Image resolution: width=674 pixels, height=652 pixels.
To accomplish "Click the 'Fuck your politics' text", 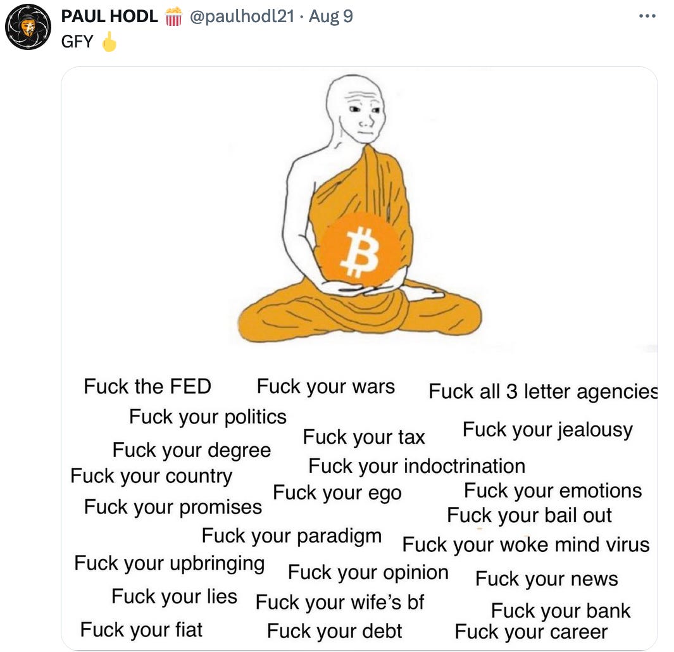I will (x=208, y=417).
